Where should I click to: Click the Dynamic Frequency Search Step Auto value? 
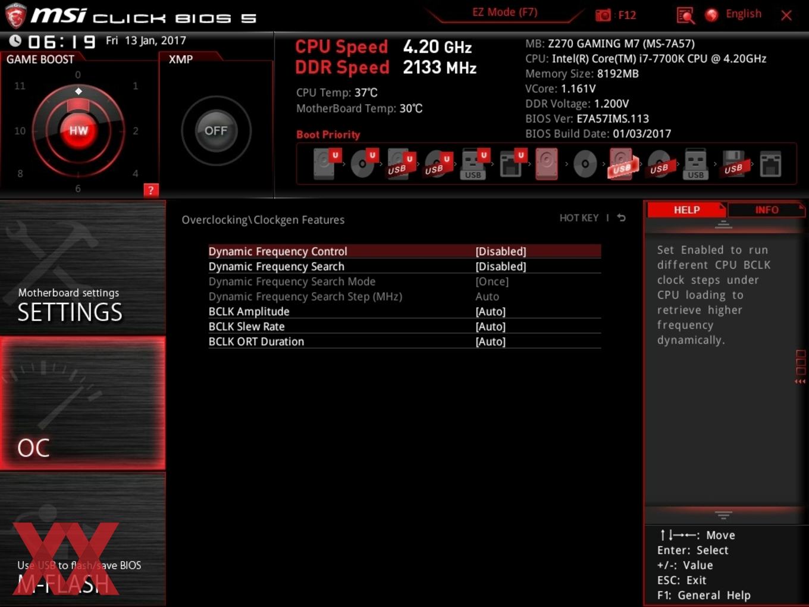click(487, 296)
